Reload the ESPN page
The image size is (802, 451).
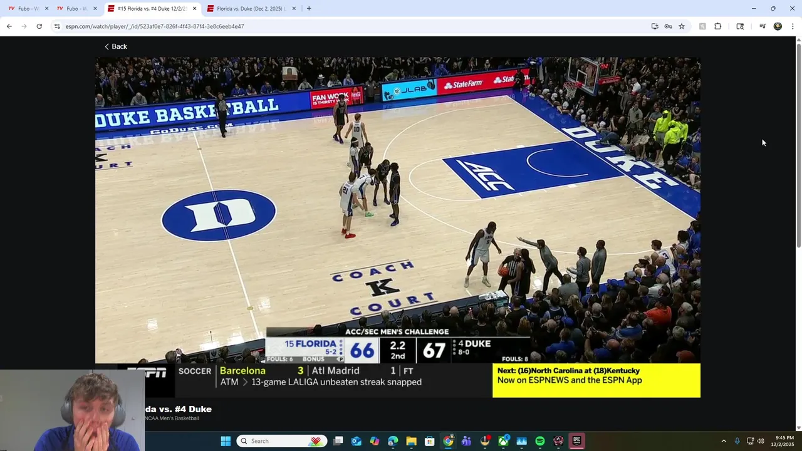click(39, 26)
